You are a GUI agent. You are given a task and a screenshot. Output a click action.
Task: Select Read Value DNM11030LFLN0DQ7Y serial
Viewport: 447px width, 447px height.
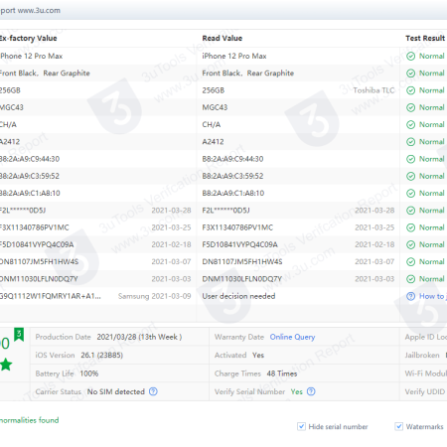[242, 279]
